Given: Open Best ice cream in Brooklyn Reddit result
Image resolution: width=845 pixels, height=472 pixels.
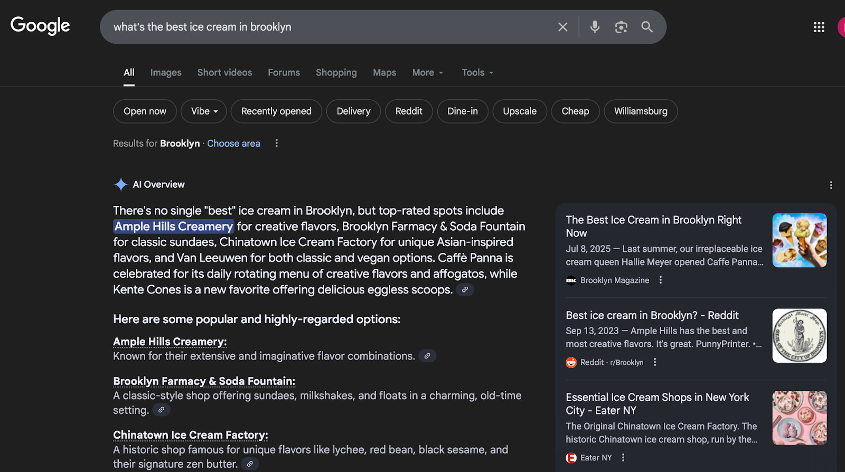Looking at the screenshot, I should [652, 315].
